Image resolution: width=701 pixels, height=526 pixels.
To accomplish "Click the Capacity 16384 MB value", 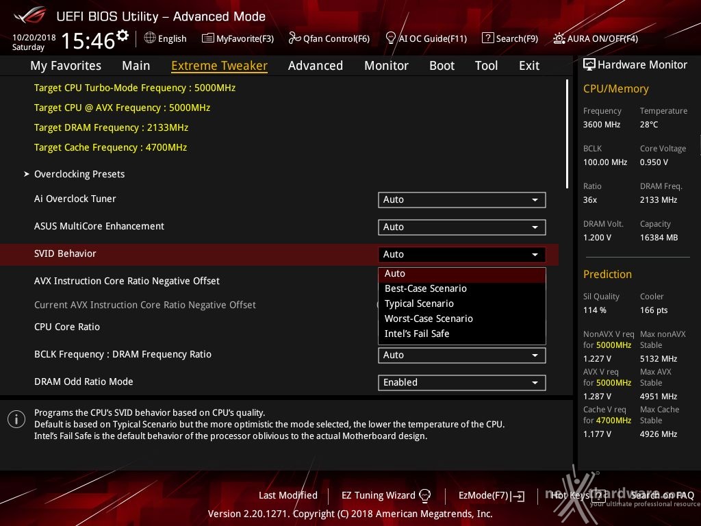I will point(659,238).
